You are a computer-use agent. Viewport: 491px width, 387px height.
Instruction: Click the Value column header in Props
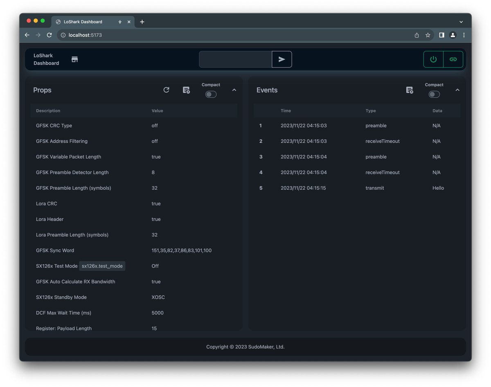[158, 111]
